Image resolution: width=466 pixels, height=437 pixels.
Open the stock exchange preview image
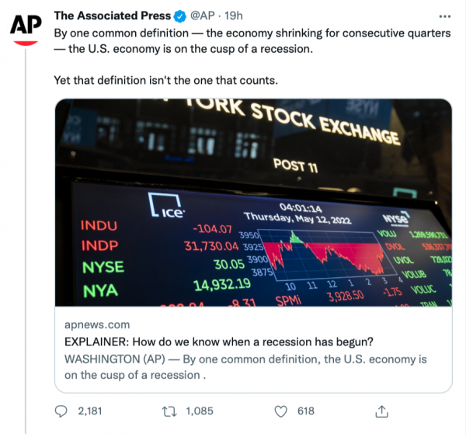click(x=252, y=203)
